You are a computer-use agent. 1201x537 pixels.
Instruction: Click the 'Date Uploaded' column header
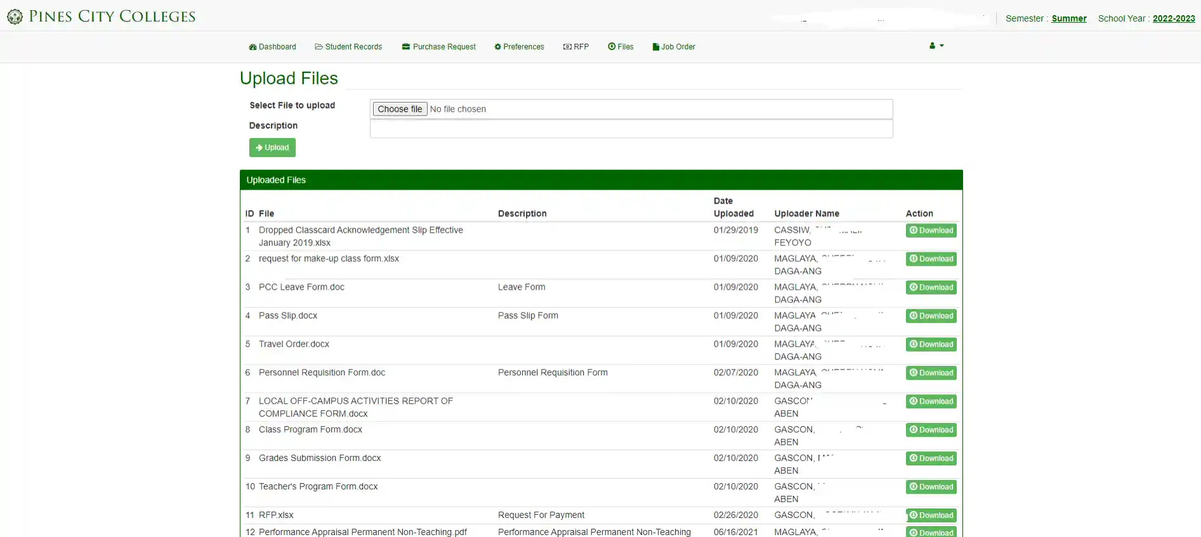[733, 207]
